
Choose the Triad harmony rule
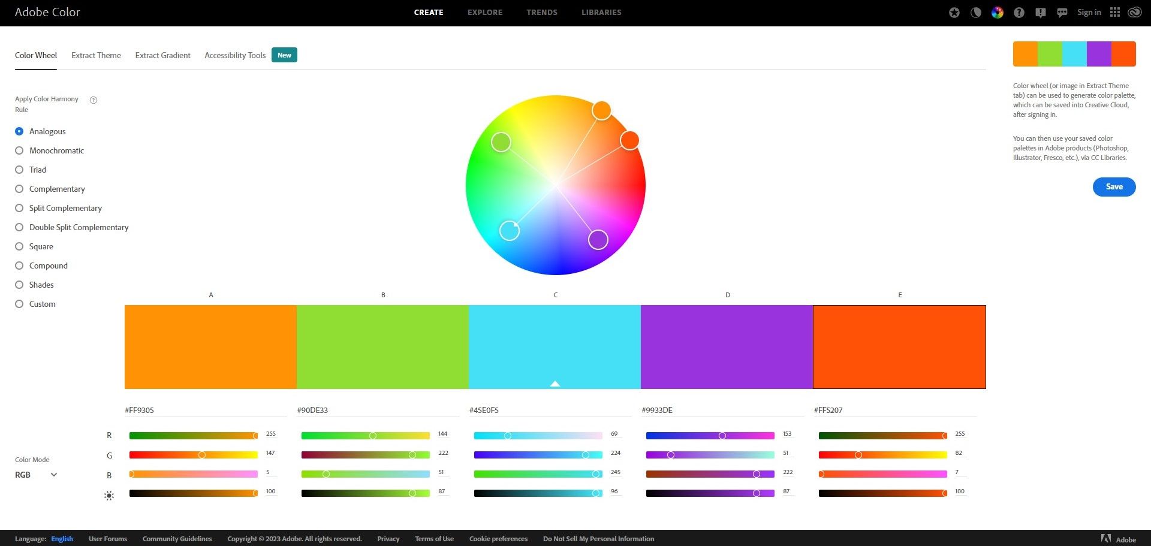tap(31, 170)
